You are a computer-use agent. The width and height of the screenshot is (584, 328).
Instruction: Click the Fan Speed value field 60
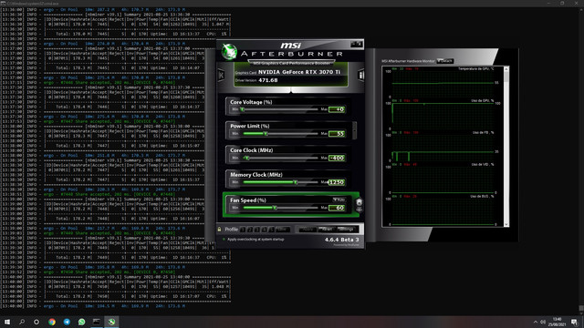point(337,208)
